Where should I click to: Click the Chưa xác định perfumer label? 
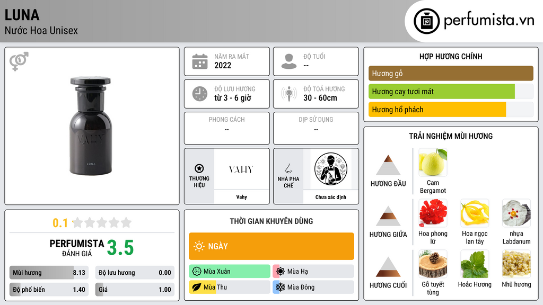tap(331, 197)
